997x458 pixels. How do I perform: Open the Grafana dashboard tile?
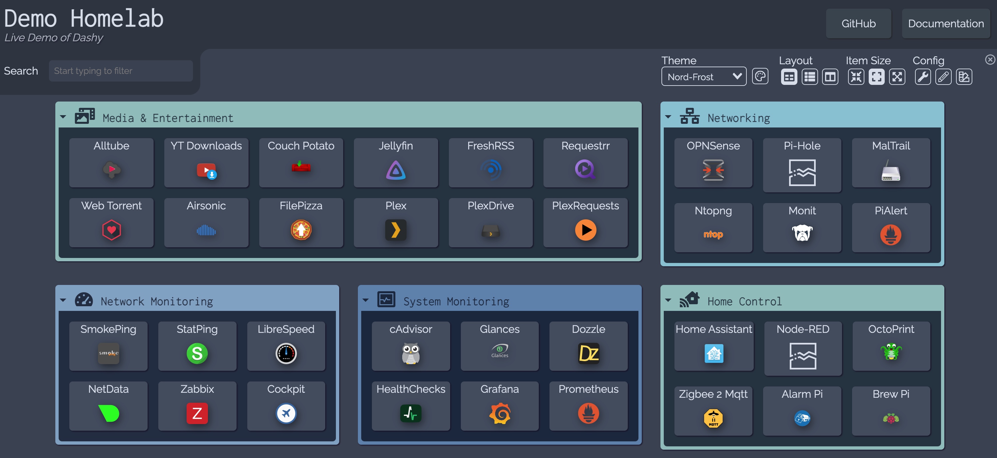pyautogui.click(x=499, y=405)
